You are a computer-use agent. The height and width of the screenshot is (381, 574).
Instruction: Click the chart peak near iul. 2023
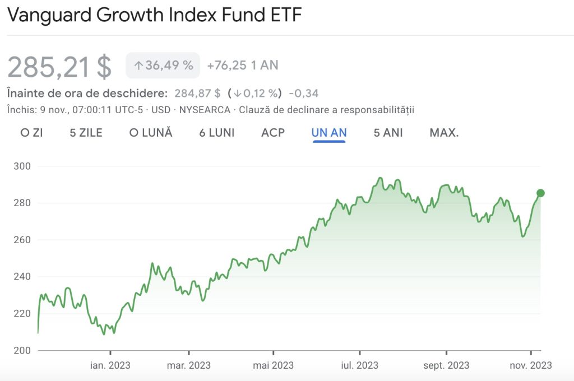coord(381,178)
